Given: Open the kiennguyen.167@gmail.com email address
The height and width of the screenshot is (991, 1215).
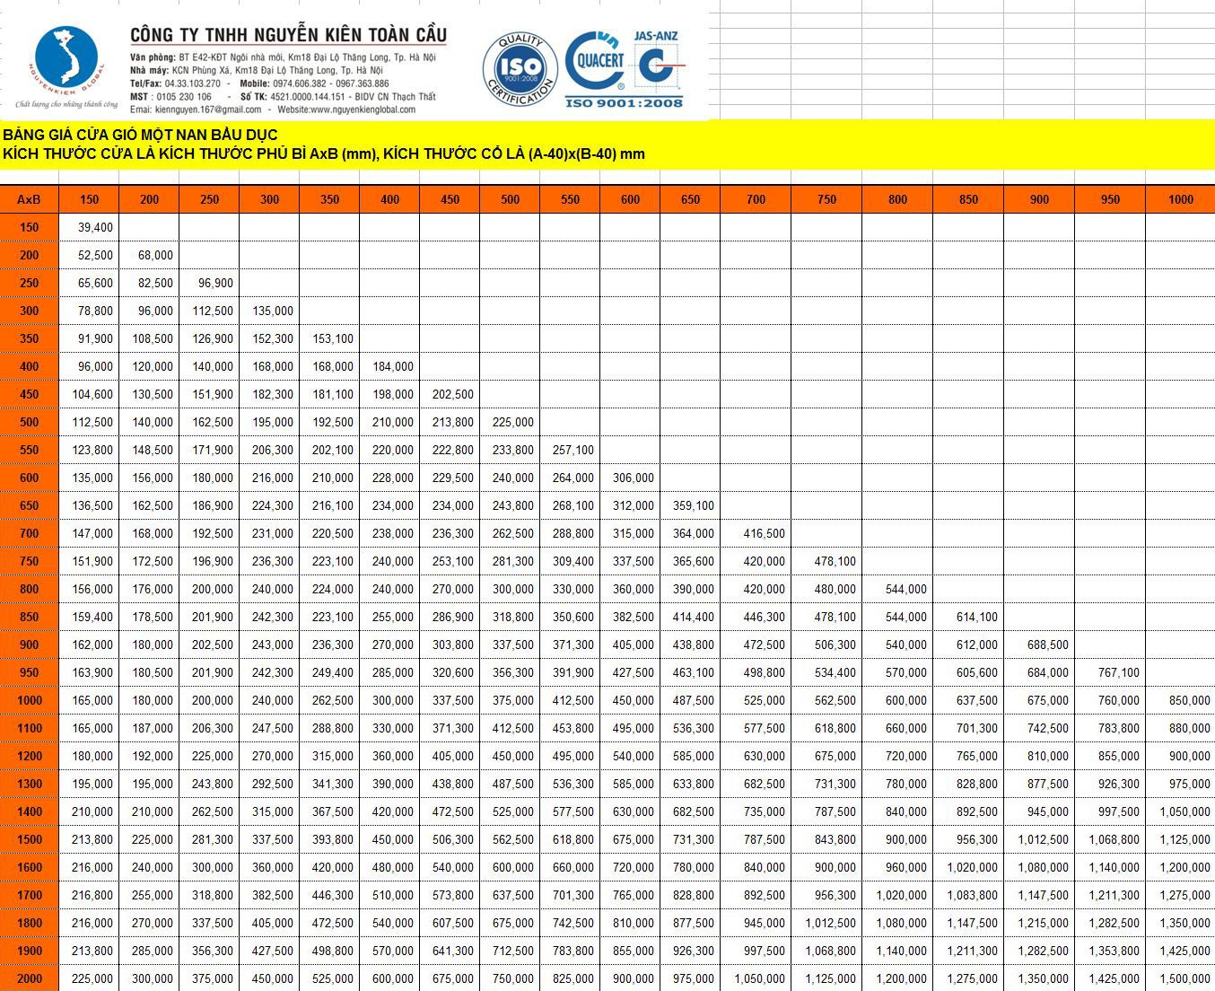Looking at the screenshot, I should [208, 110].
